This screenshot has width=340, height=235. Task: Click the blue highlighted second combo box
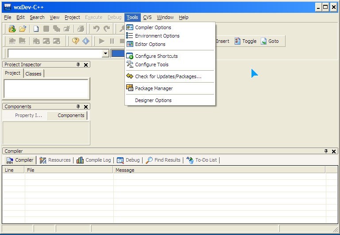[x=118, y=53]
